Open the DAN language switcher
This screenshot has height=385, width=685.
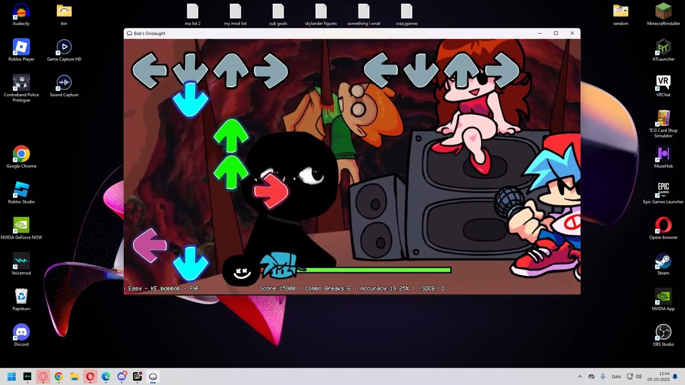tap(616, 376)
